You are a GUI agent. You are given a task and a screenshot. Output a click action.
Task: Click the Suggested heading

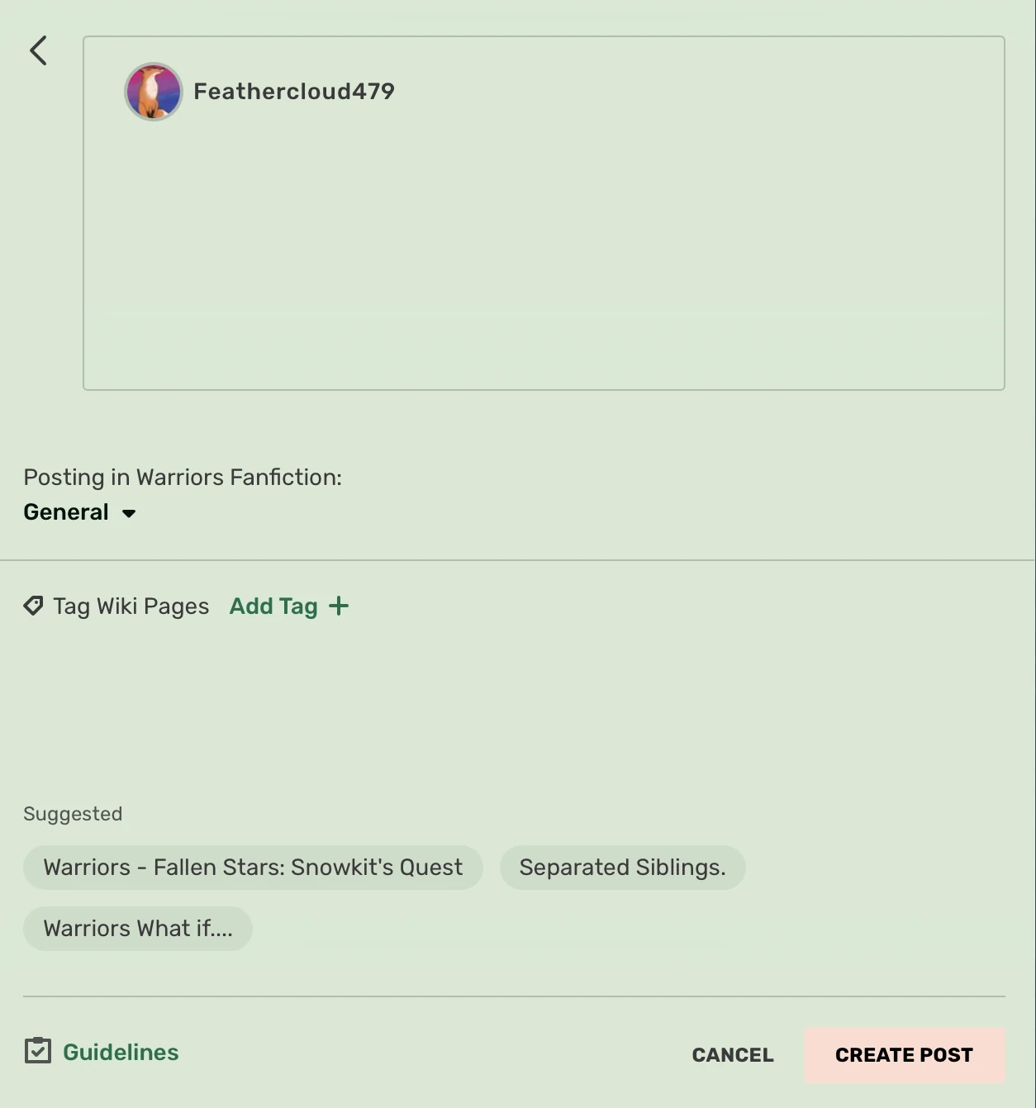73,814
